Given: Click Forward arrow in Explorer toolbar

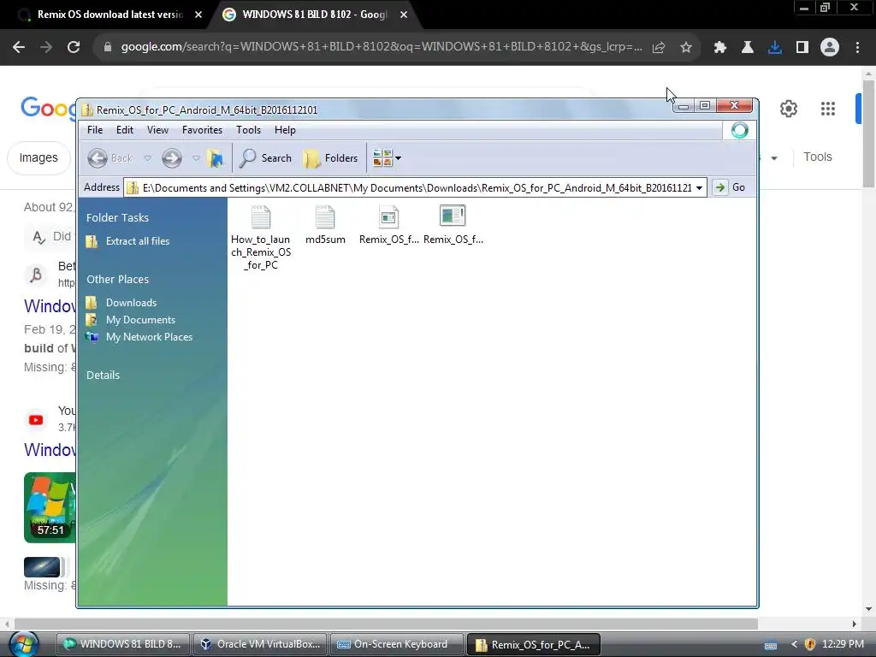Looking at the screenshot, I should (x=171, y=158).
